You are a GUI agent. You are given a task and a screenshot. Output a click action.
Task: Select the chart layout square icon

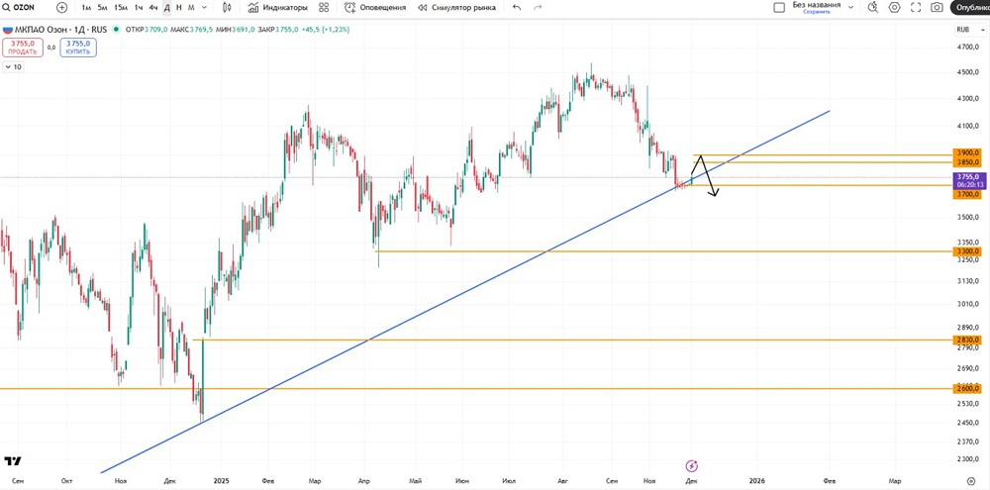pos(779,8)
